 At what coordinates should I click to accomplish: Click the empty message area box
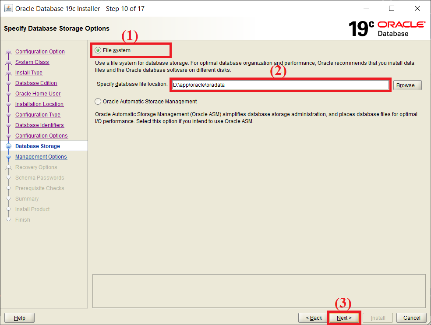point(259,291)
